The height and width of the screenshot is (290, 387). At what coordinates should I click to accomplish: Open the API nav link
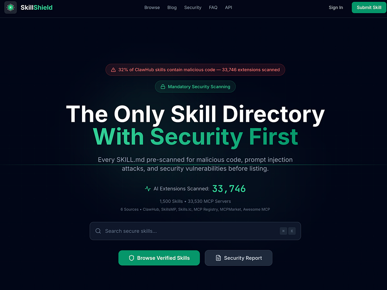click(229, 7)
